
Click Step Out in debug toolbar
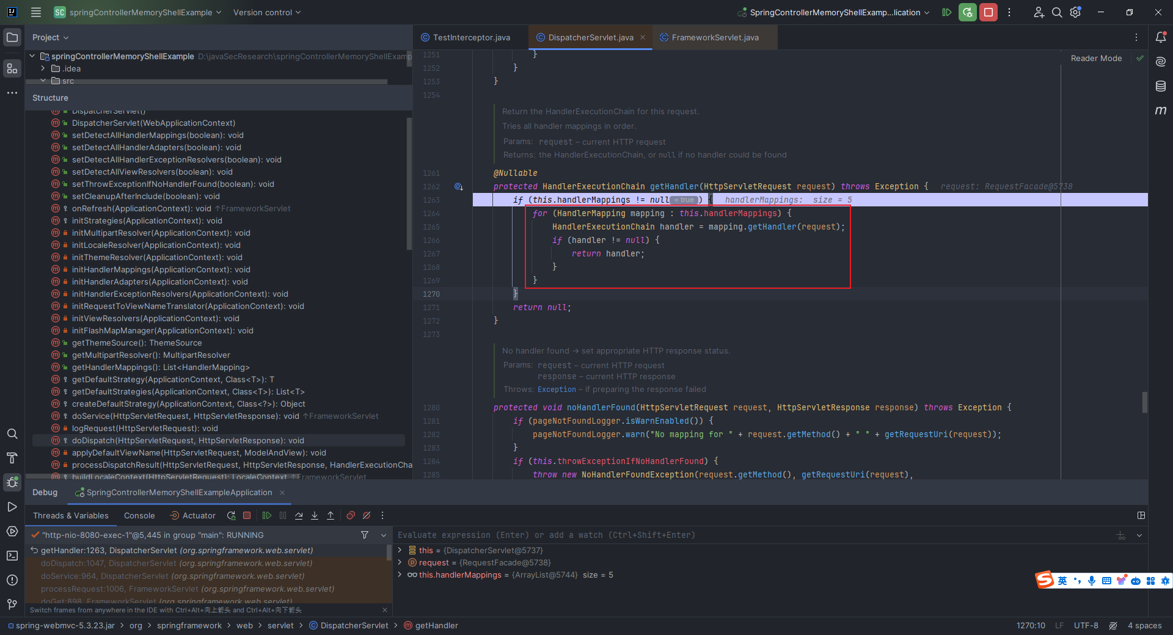pos(331,515)
